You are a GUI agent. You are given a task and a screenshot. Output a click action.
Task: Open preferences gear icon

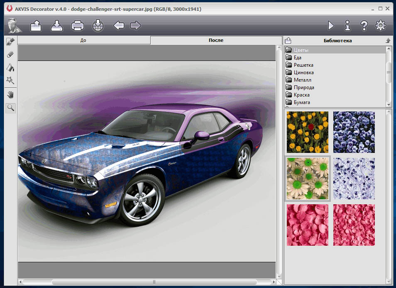pyautogui.click(x=381, y=25)
